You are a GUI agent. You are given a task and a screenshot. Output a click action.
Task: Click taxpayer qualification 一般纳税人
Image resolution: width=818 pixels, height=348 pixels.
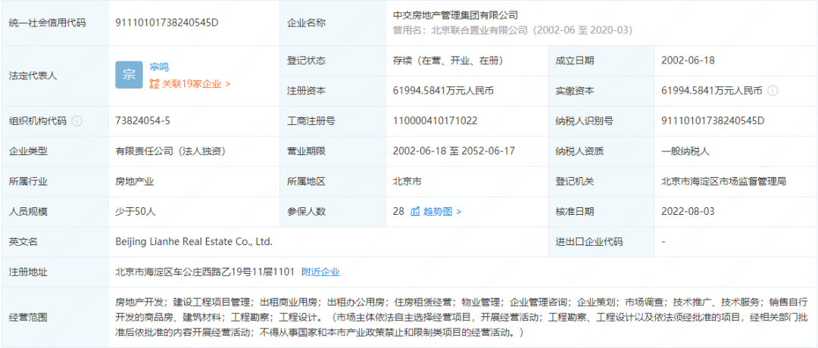point(685,151)
